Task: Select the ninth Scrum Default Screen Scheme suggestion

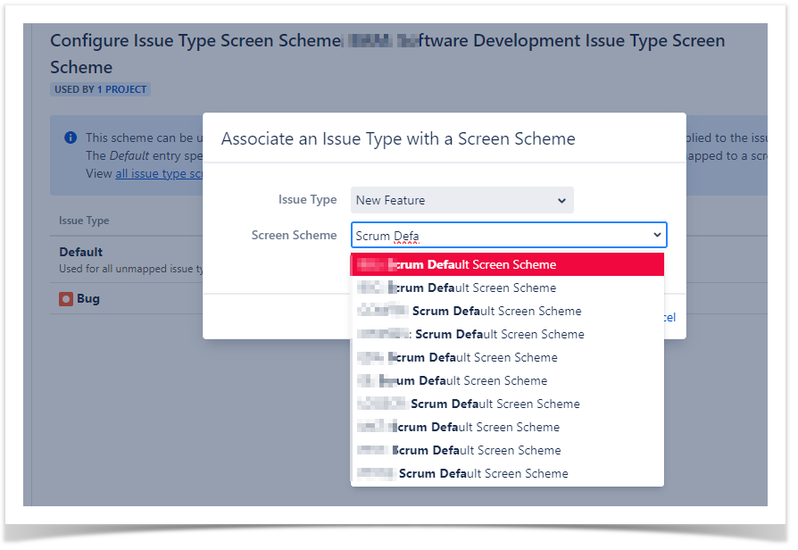Action: (x=507, y=450)
